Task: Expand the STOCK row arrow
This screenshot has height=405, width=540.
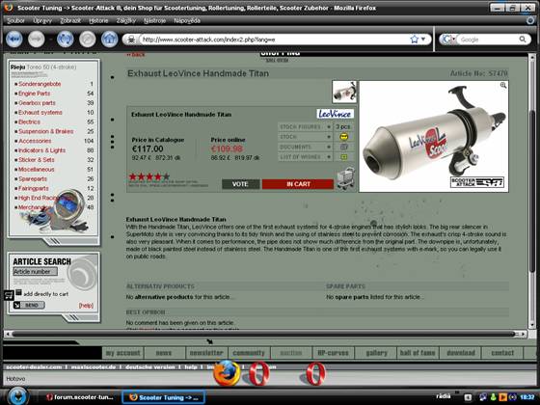Action: coord(329,137)
